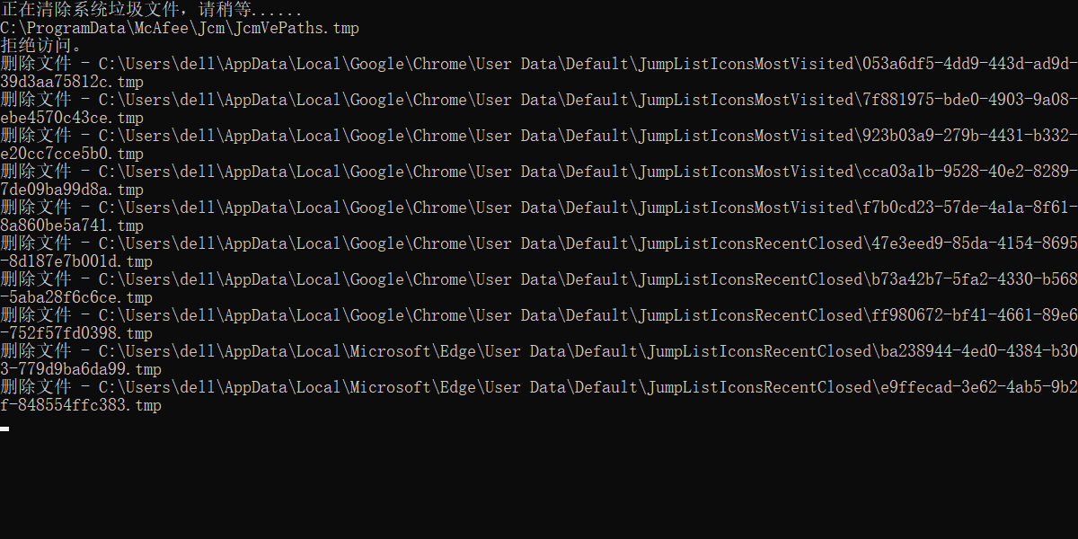Screen dimensions: 1078x539
Task: Click the blinking console cursor at bottom
Action: [x=4, y=429]
